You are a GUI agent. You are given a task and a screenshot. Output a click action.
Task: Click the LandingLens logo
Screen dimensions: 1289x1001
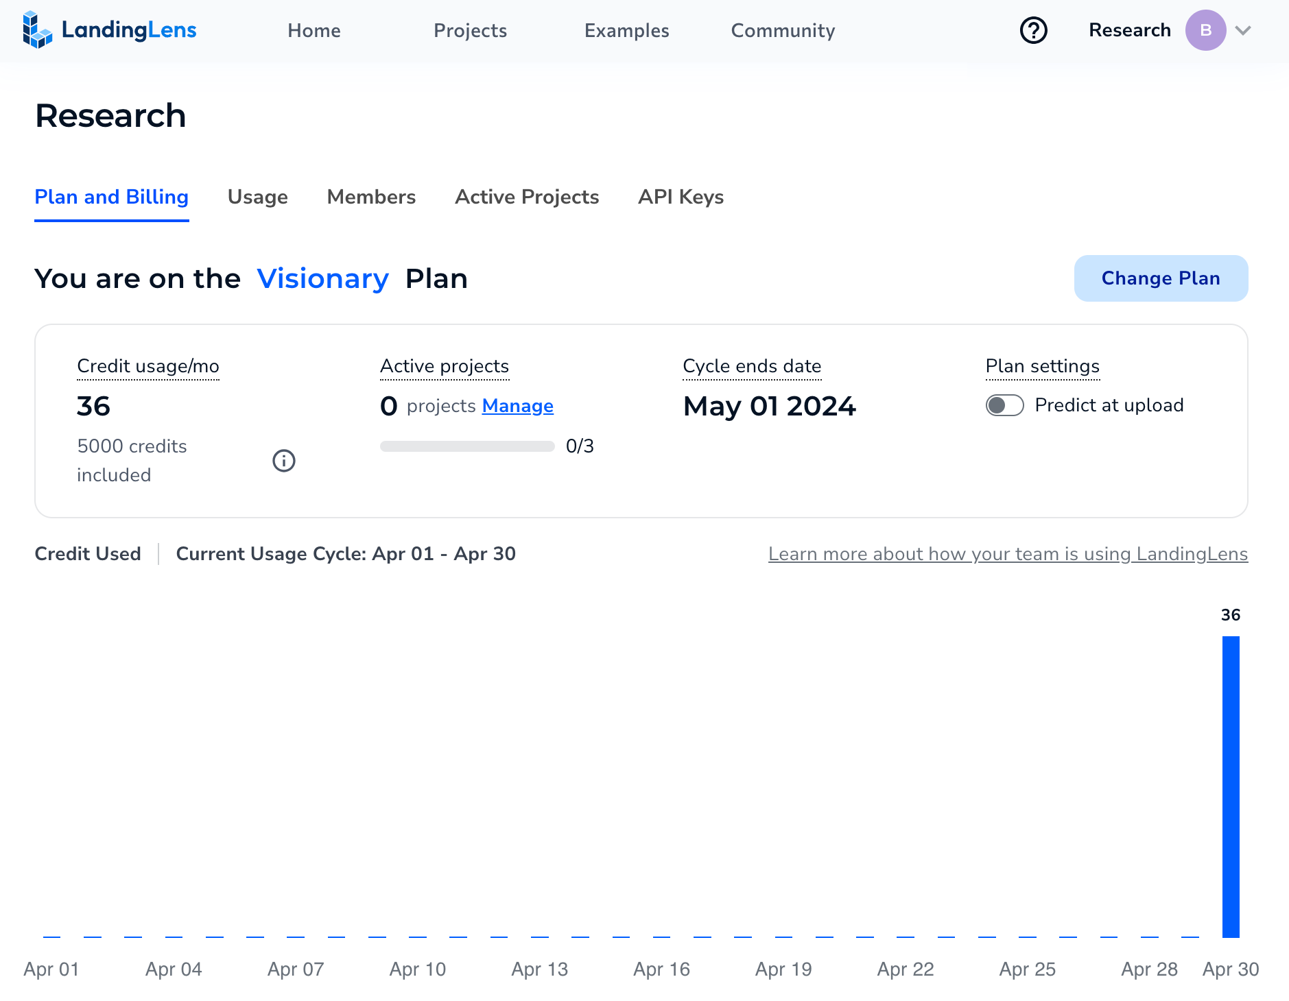click(109, 30)
